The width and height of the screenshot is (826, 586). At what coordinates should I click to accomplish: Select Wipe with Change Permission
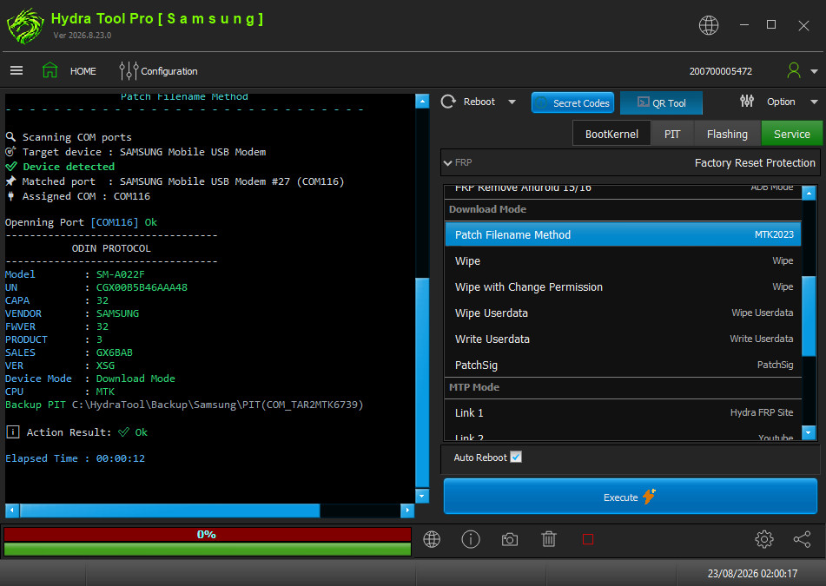(x=623, y=287)
